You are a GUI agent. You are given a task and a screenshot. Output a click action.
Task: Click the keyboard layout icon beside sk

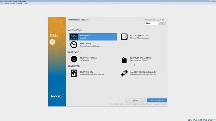[x=147, y=24]
